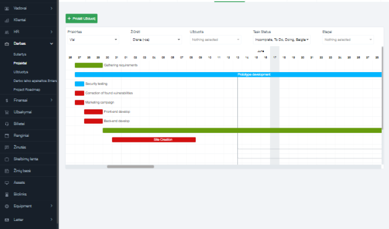Click the green Pridėti Užduotį button
The width and height of the screenshot is (389, 229).
coord(82,19)
